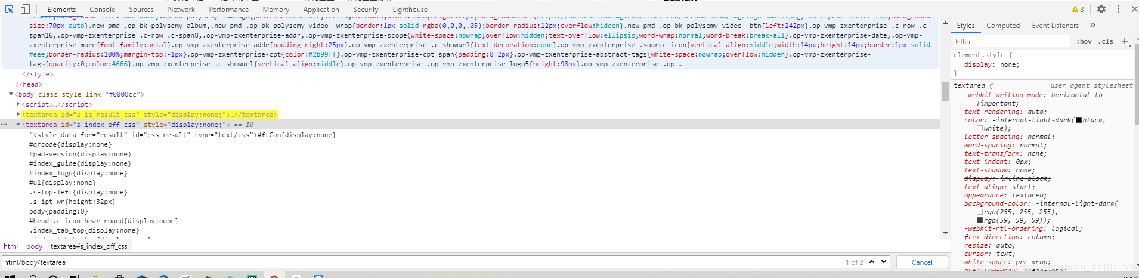Click the rgb(59, 59, 59) swatch
The height and width of the screenshot is (278, 1139).
click(x=980, y=220)
